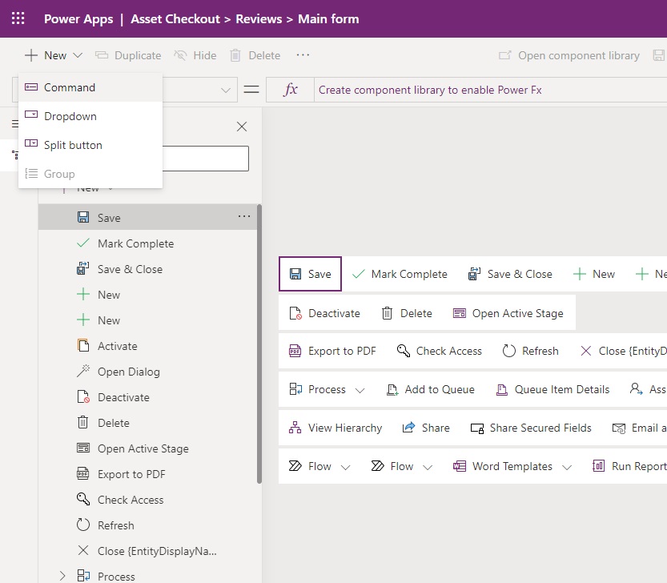Click the Share arrow icon in ribbon

(408, 428)
